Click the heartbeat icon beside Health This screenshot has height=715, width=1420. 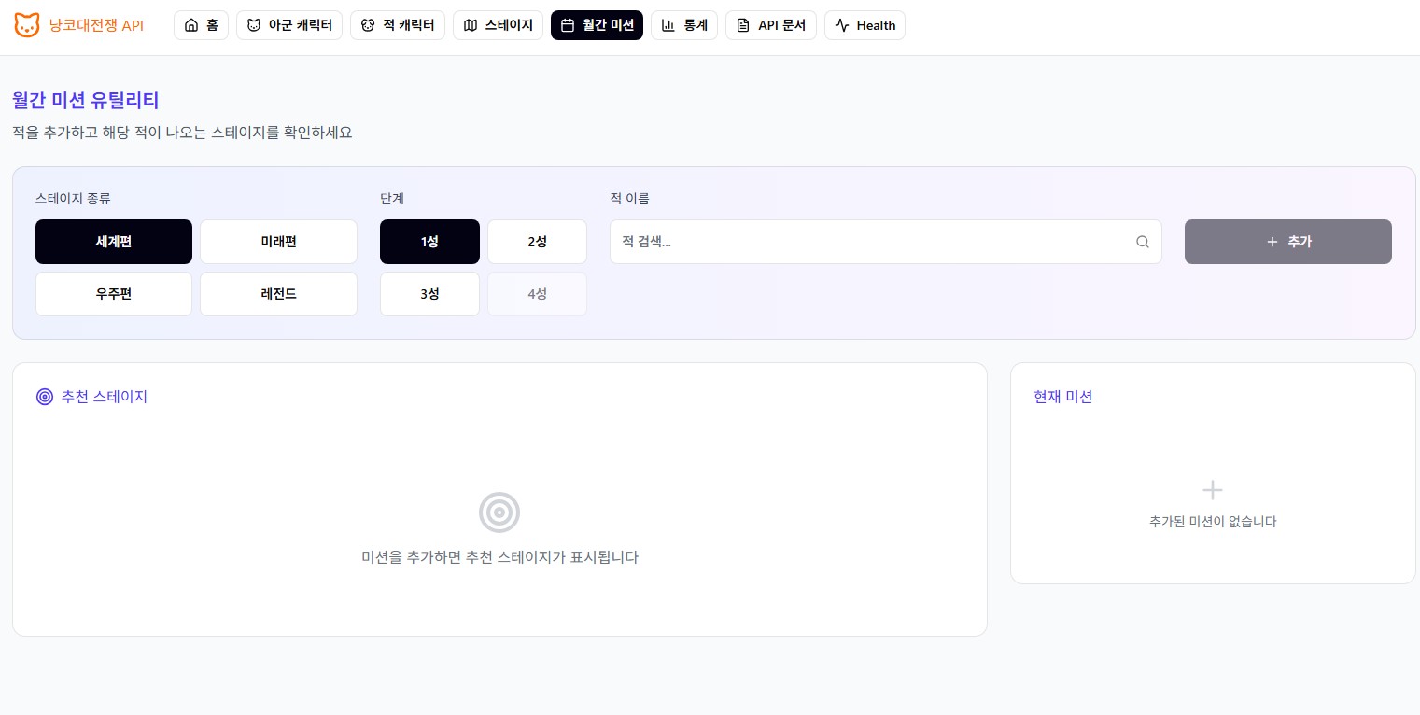(842, 25)
